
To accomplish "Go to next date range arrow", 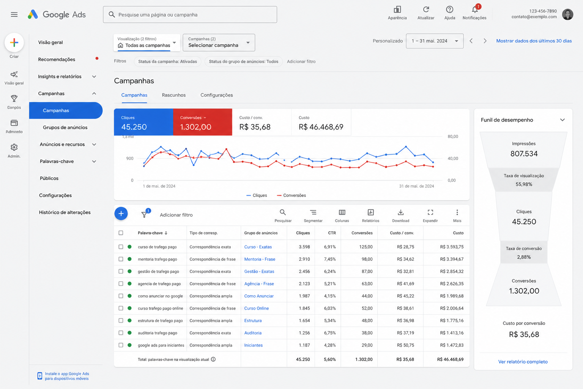I will point(485,41).
